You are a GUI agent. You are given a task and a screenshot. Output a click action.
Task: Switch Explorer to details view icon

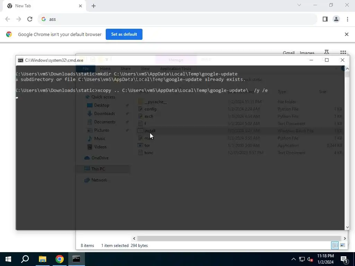(x=335, y=246)
